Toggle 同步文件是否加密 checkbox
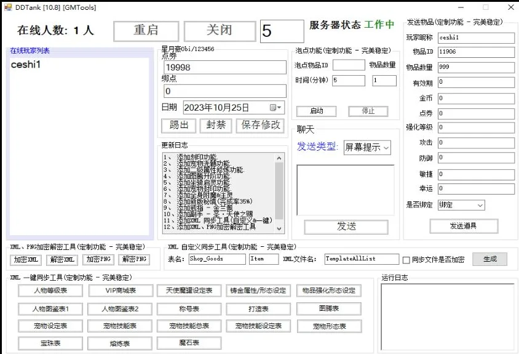The width and height of the screenshot is (519, 354). coord(406,260)
